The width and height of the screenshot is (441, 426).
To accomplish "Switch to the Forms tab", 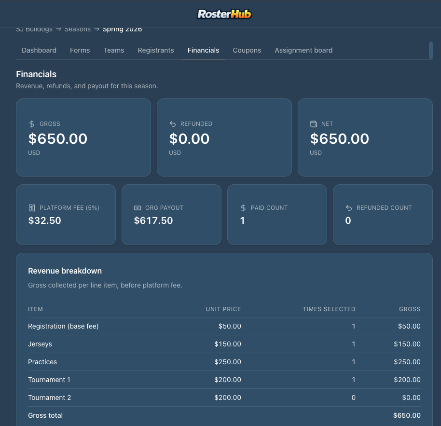I will pyautogui.click(x=80, y=50).
